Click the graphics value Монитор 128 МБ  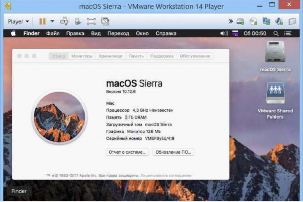[x=144, y=131]
